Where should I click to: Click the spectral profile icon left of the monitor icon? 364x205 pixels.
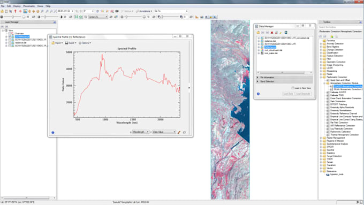pyautogui.click(x=112, y=11)
